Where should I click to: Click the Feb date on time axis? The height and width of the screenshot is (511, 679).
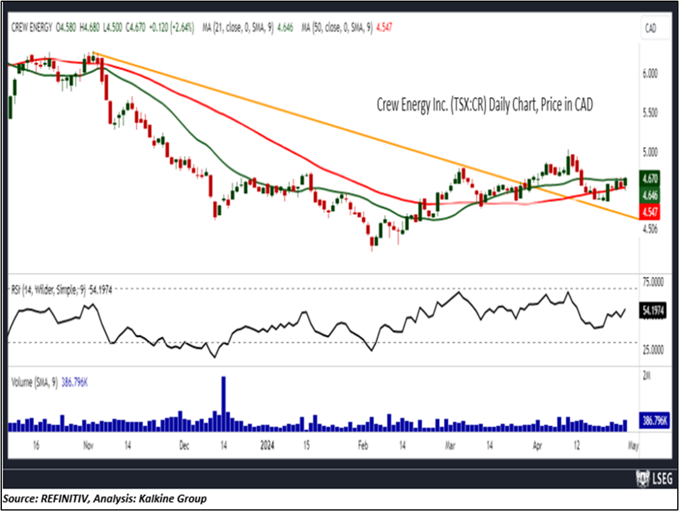pyautogui.click(x=362, y=445)
